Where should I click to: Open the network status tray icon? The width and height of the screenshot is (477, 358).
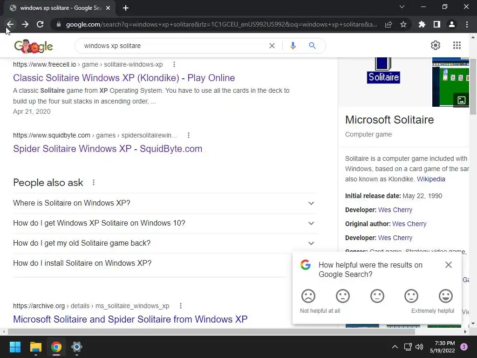[408, 347]
